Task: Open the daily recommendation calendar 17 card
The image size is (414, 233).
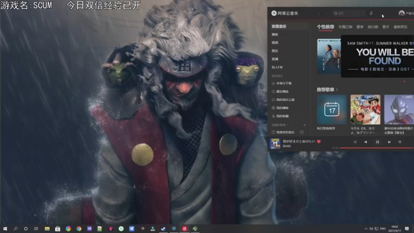Action: coord(332,110)
